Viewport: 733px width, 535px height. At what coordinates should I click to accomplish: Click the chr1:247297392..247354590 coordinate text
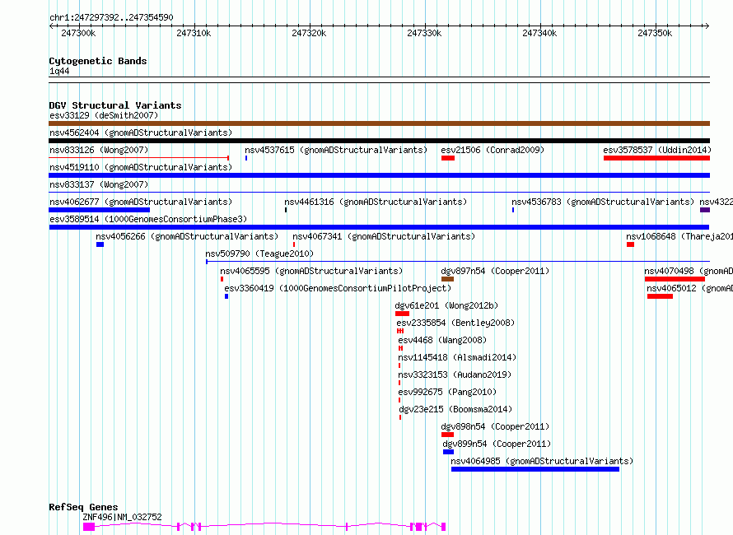tap(111, 17)
